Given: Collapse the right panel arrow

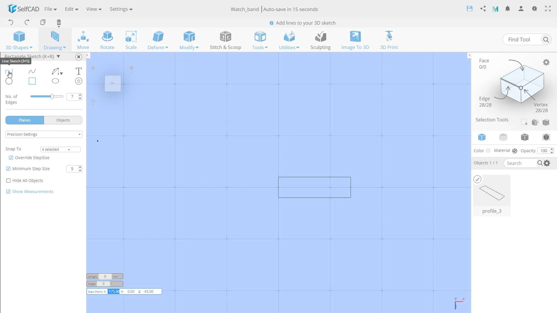Looking at the screenshot, I should click(469, 55).
